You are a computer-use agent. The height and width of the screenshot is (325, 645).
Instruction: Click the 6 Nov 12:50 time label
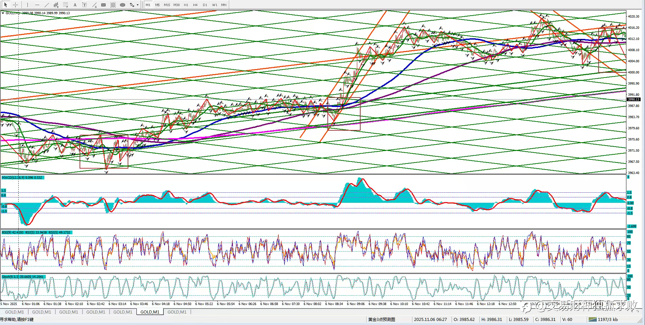tap(508, 304)
